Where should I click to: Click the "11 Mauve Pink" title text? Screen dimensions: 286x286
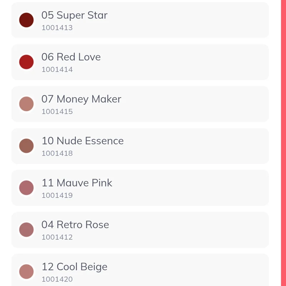(77, 183)
